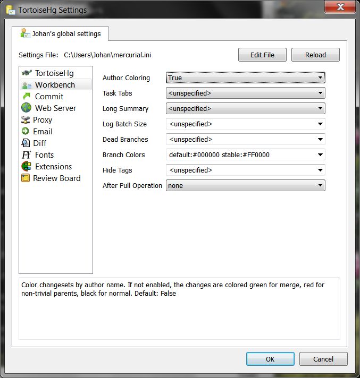Select TortoiseHg settings category
Screen dimensions: 360x378
tap(56, 73)
